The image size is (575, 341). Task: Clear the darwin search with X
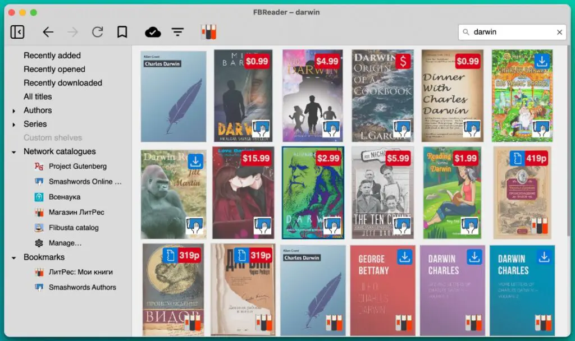(560, 32)
